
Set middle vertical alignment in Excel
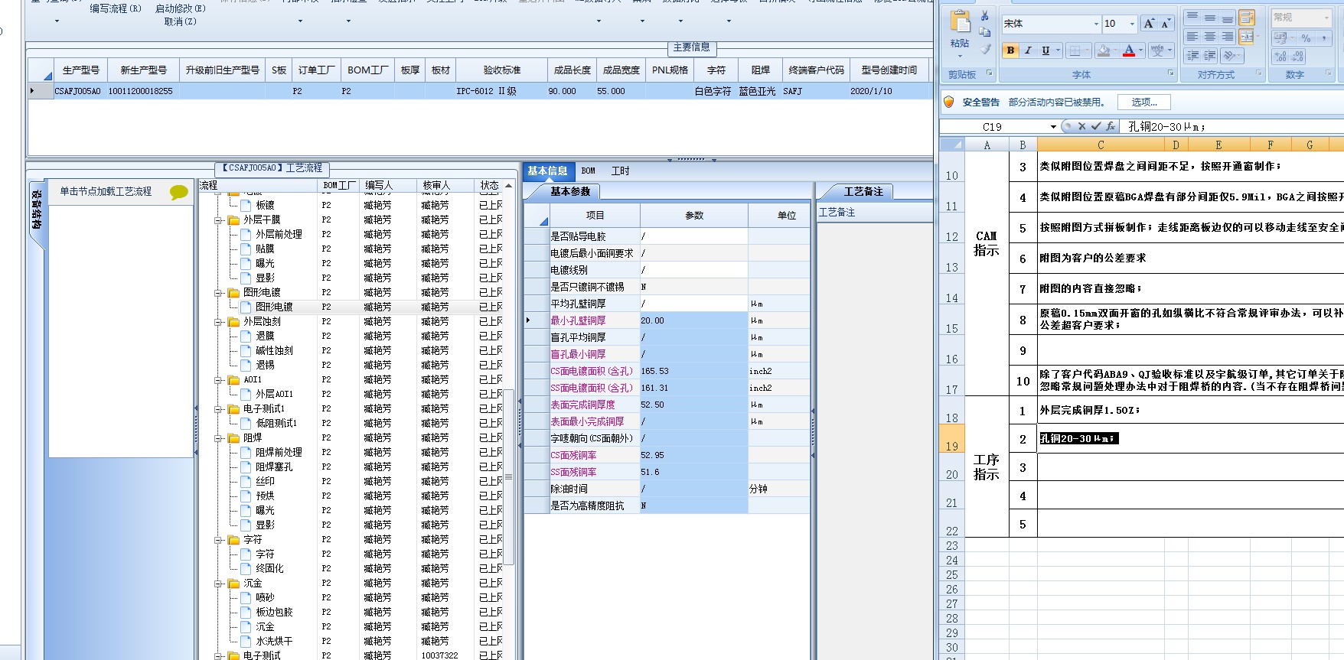pyautogui.click(x=1210, y=17)
